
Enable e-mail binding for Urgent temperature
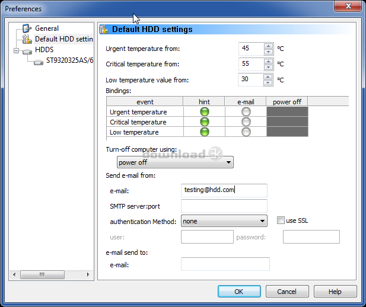(246, 112)
